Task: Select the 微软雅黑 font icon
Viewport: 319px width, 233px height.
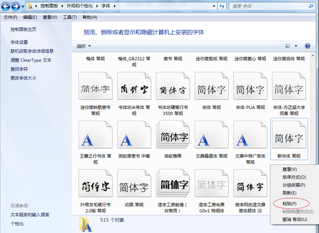Action: (x=173, y=134)
